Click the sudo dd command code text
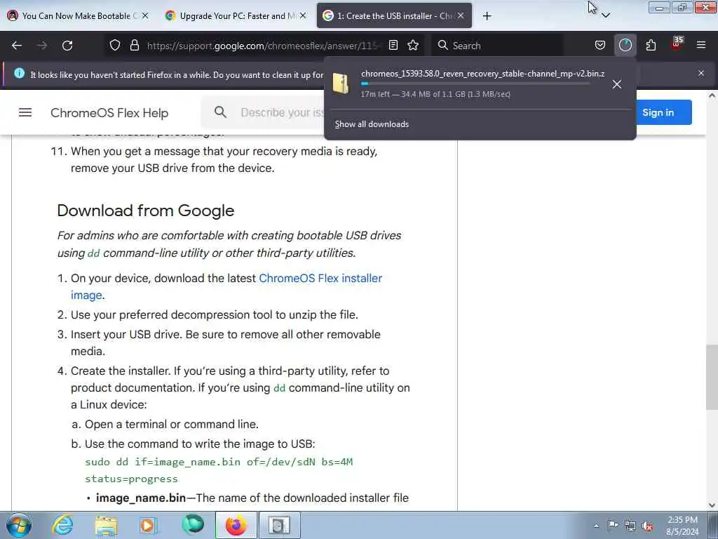The image size is (718, 539). pyautogui.click(x=219, y=470)
